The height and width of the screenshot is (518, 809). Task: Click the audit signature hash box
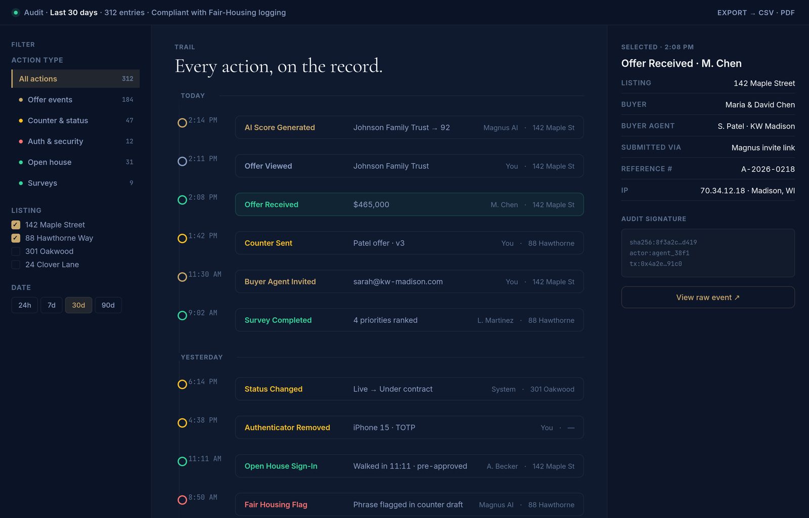(x=708, y=253)
